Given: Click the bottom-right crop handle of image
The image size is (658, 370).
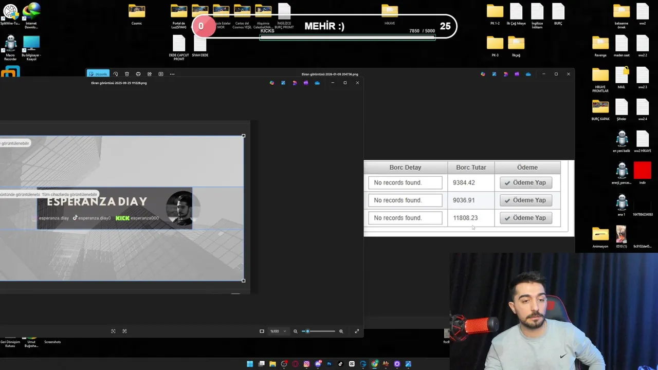Looking at the screenshot, I should click(x=244, y=281).
